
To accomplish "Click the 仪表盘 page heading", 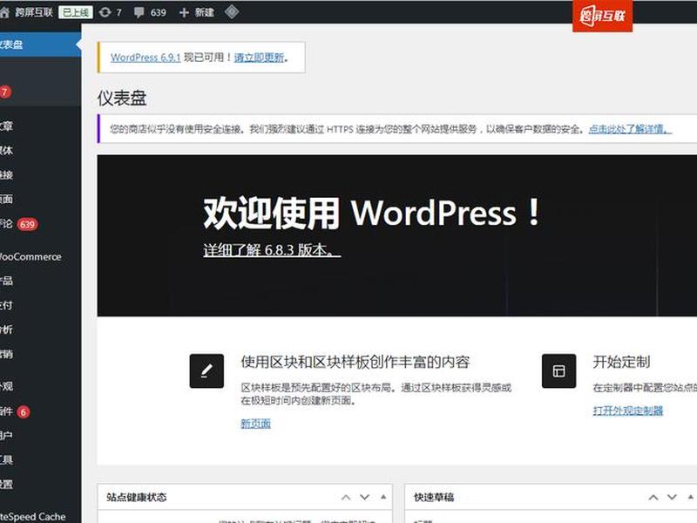I will [x=122, y=98].
